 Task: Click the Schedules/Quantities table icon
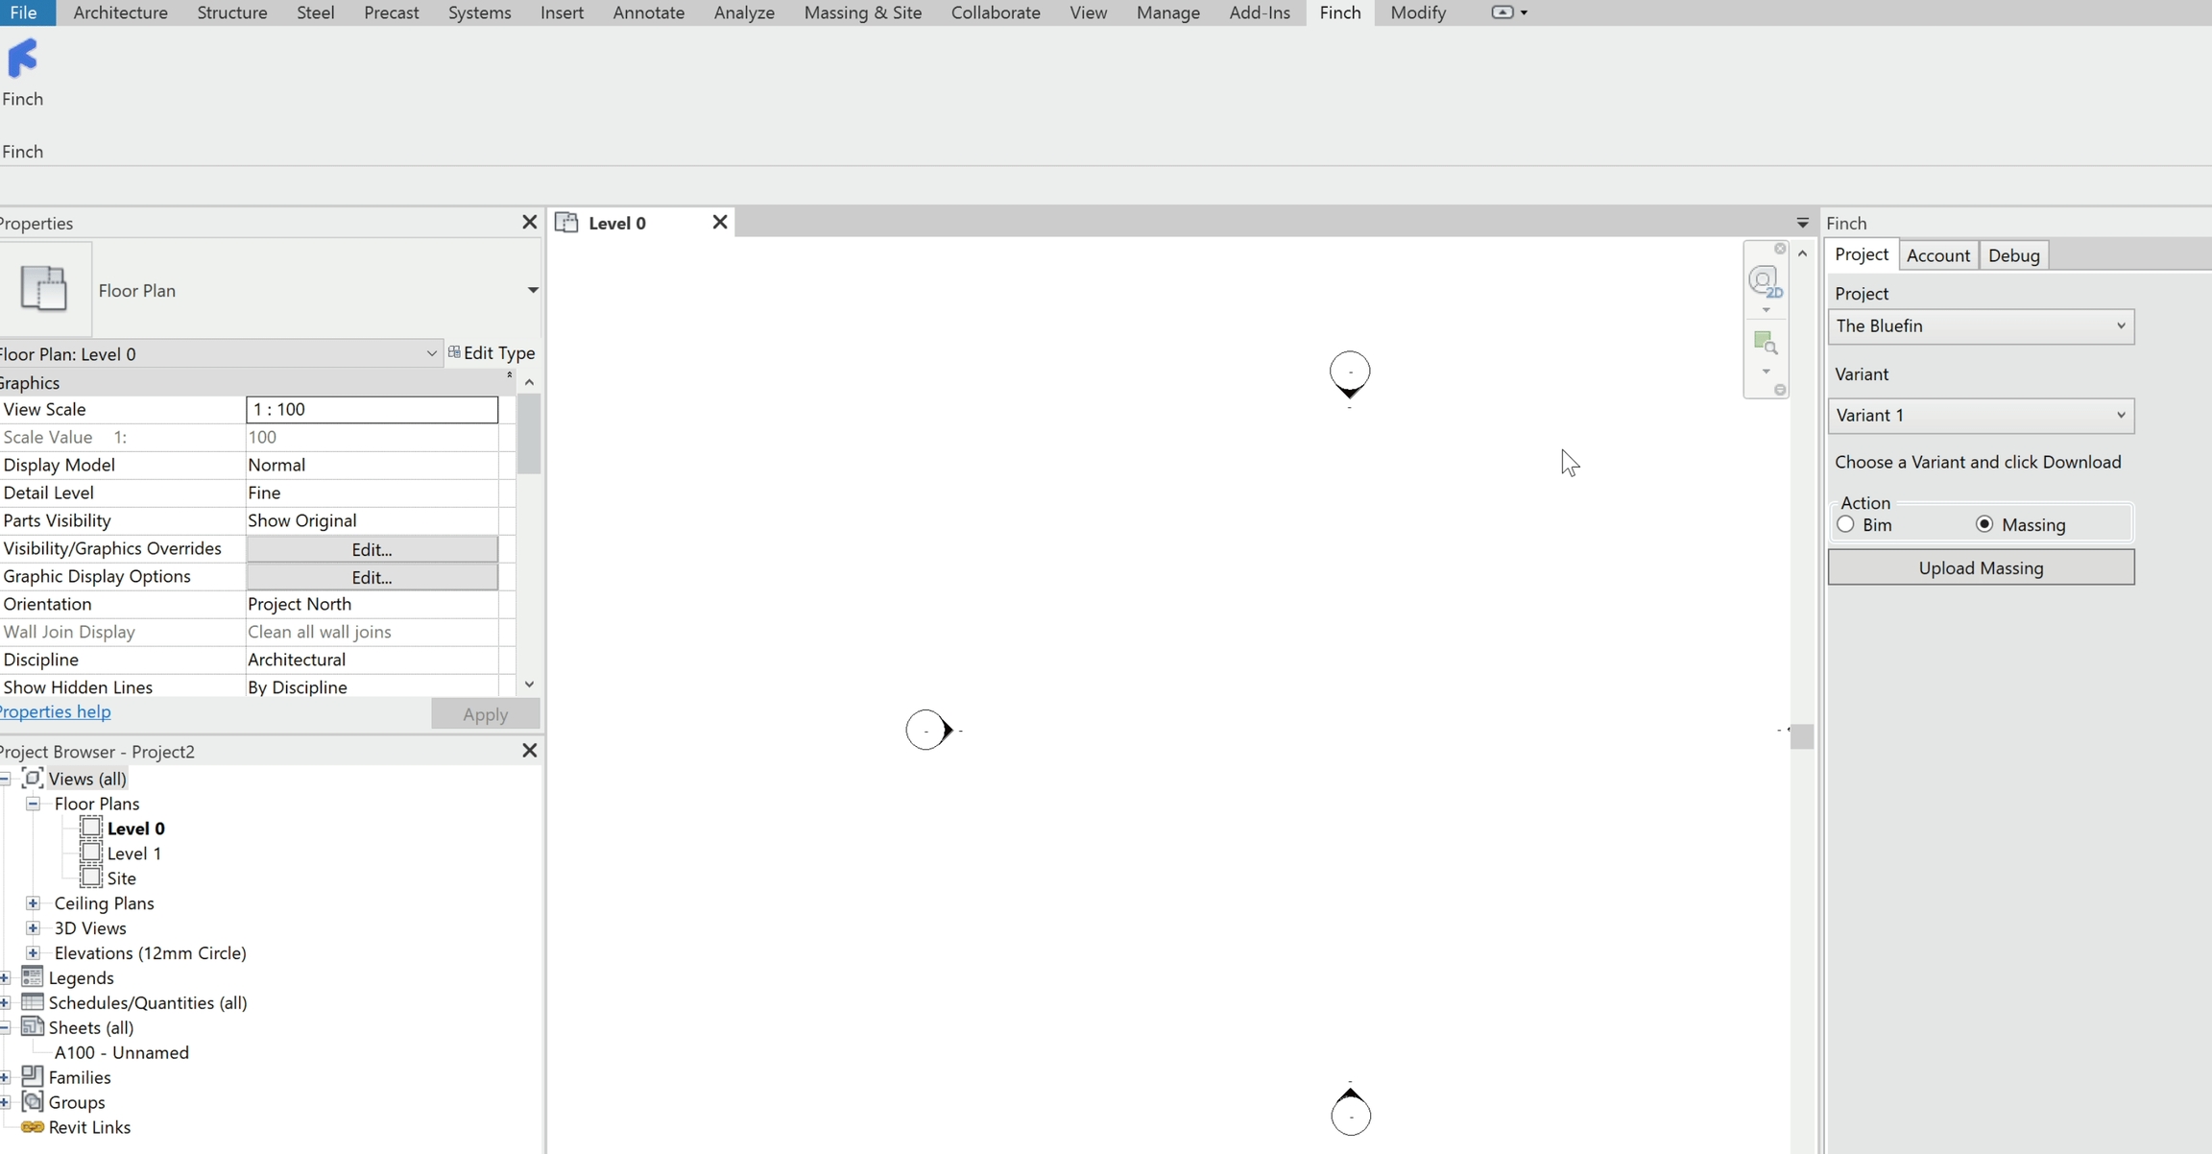click(x=32, y=1002)
